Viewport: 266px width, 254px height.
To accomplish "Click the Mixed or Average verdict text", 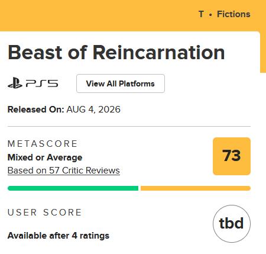I will [x=45, y=157].
